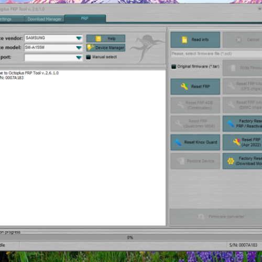This screenshot has width=262, height=262.
Task: Click the Firmware converter icon
Action: 201,216
